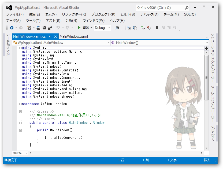Open the ヘルプ(H) menu
Image resolution: width=223 pixels, height=169 pixels.
117,21
